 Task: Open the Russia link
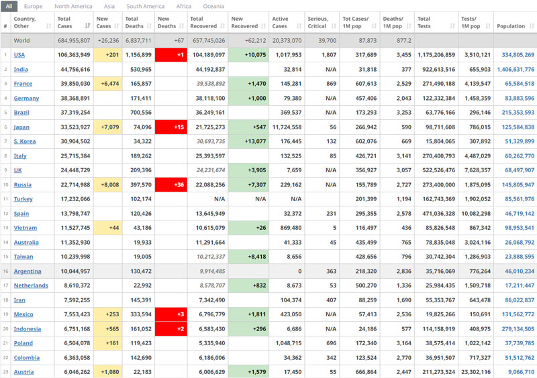[x=23, y=185]
